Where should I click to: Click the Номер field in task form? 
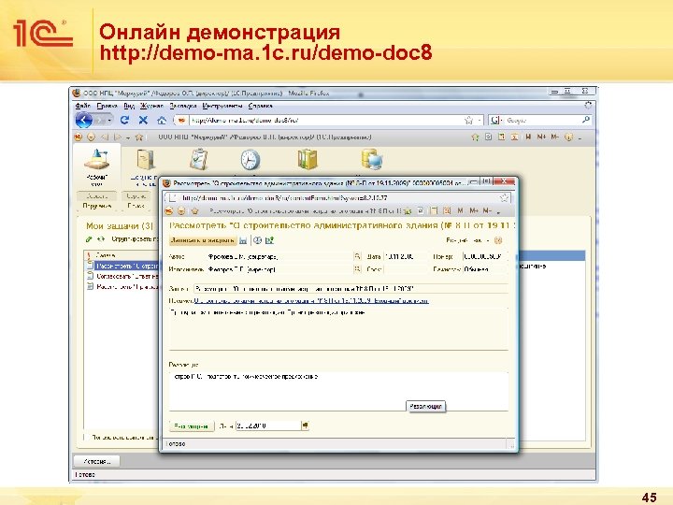coord(484,257)
